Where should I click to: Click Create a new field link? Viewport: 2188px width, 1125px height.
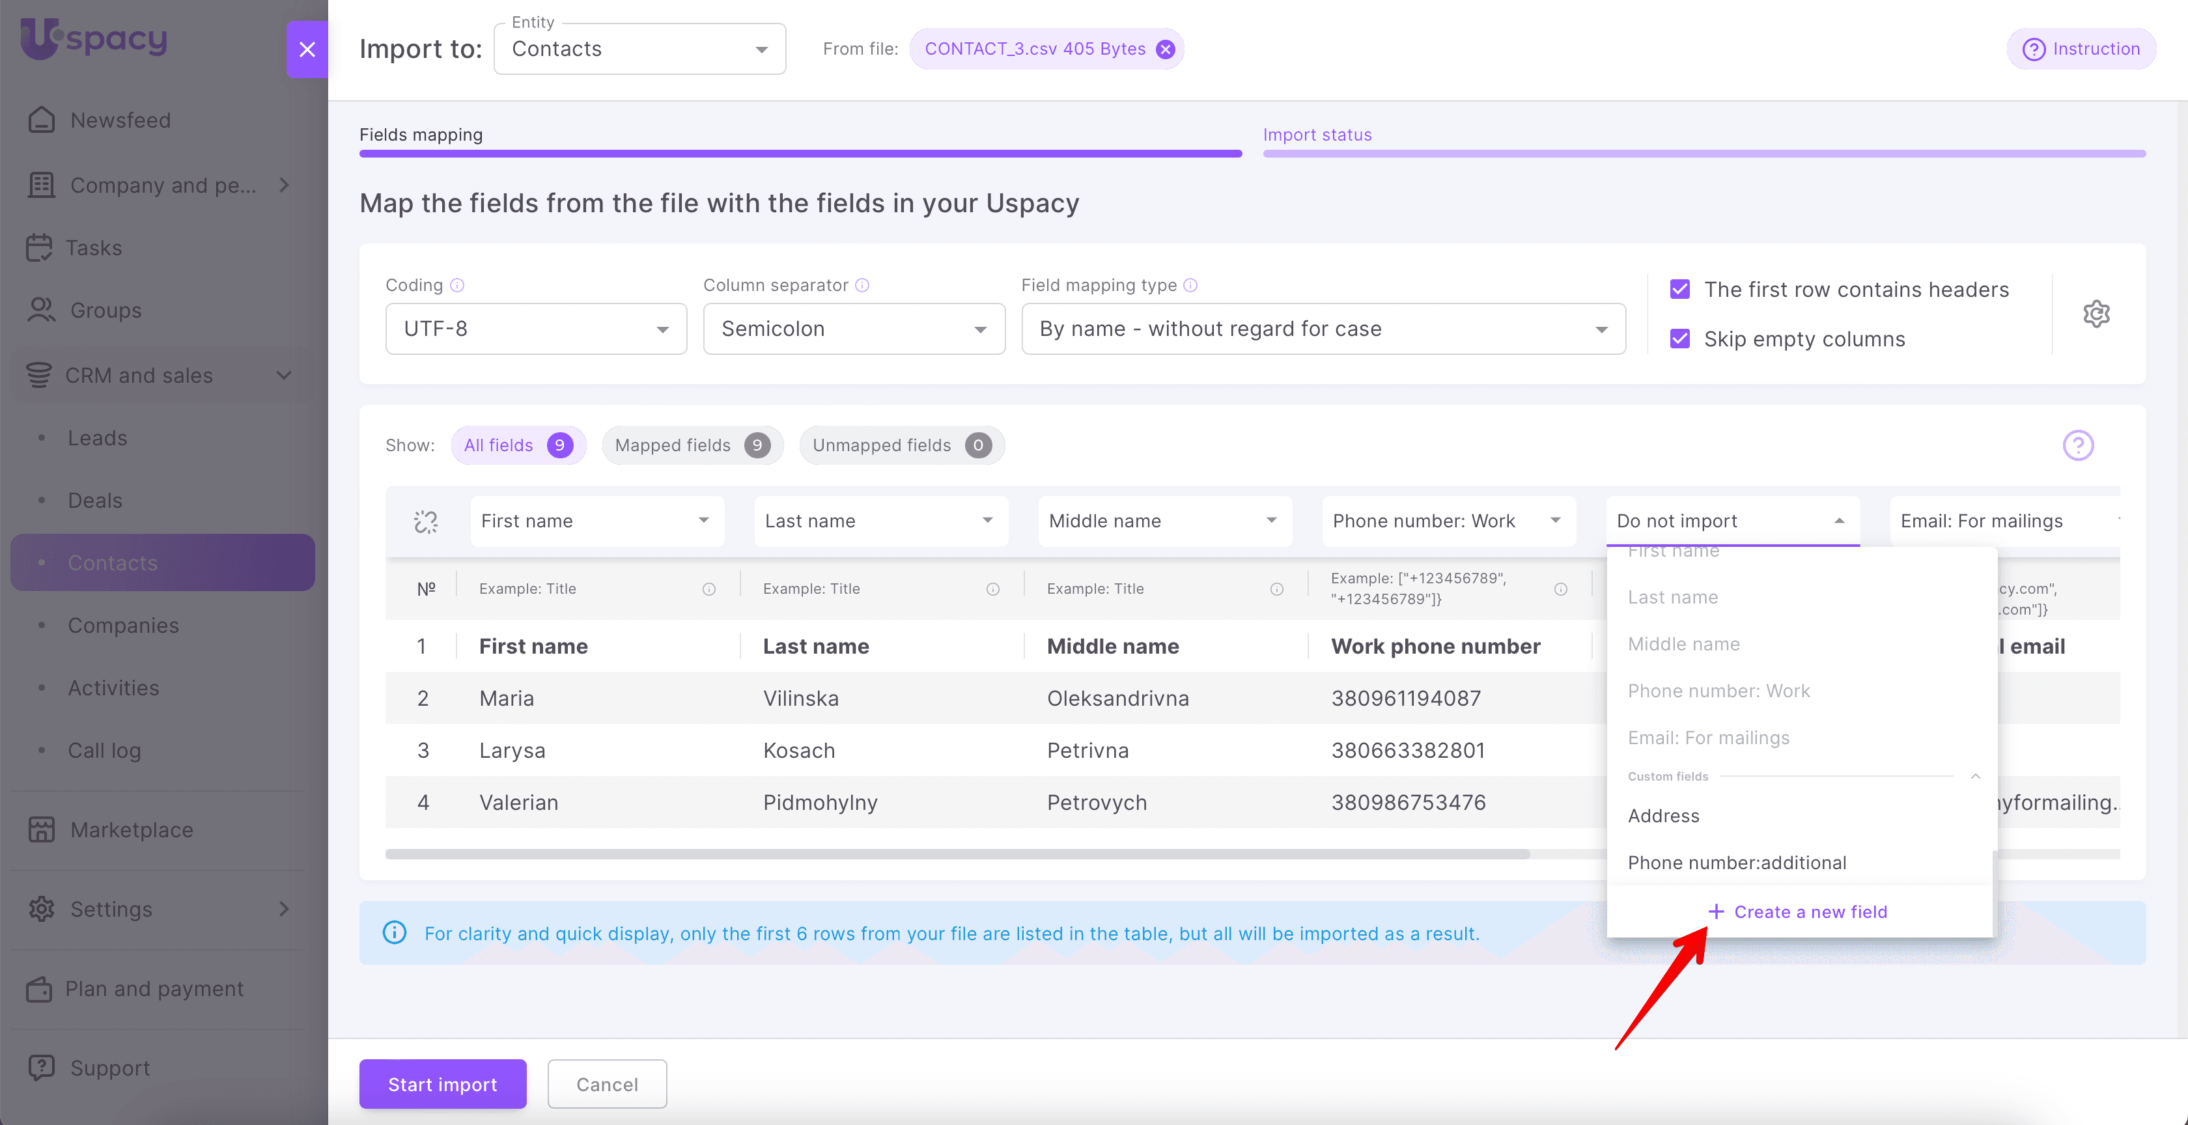pyautogui.click(x=1797, y=912)
